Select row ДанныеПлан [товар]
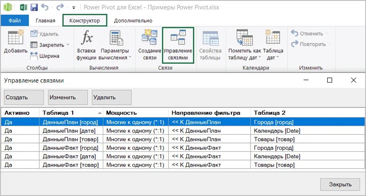366x196 pixels. 183,140
